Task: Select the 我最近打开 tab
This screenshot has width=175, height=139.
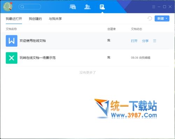Action: pyautogui.click(x=14, y=19)
